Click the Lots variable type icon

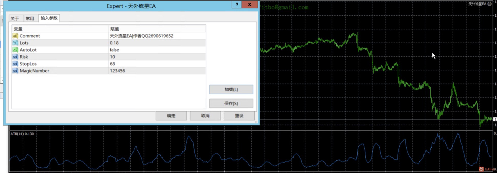[x=15, y=43]
